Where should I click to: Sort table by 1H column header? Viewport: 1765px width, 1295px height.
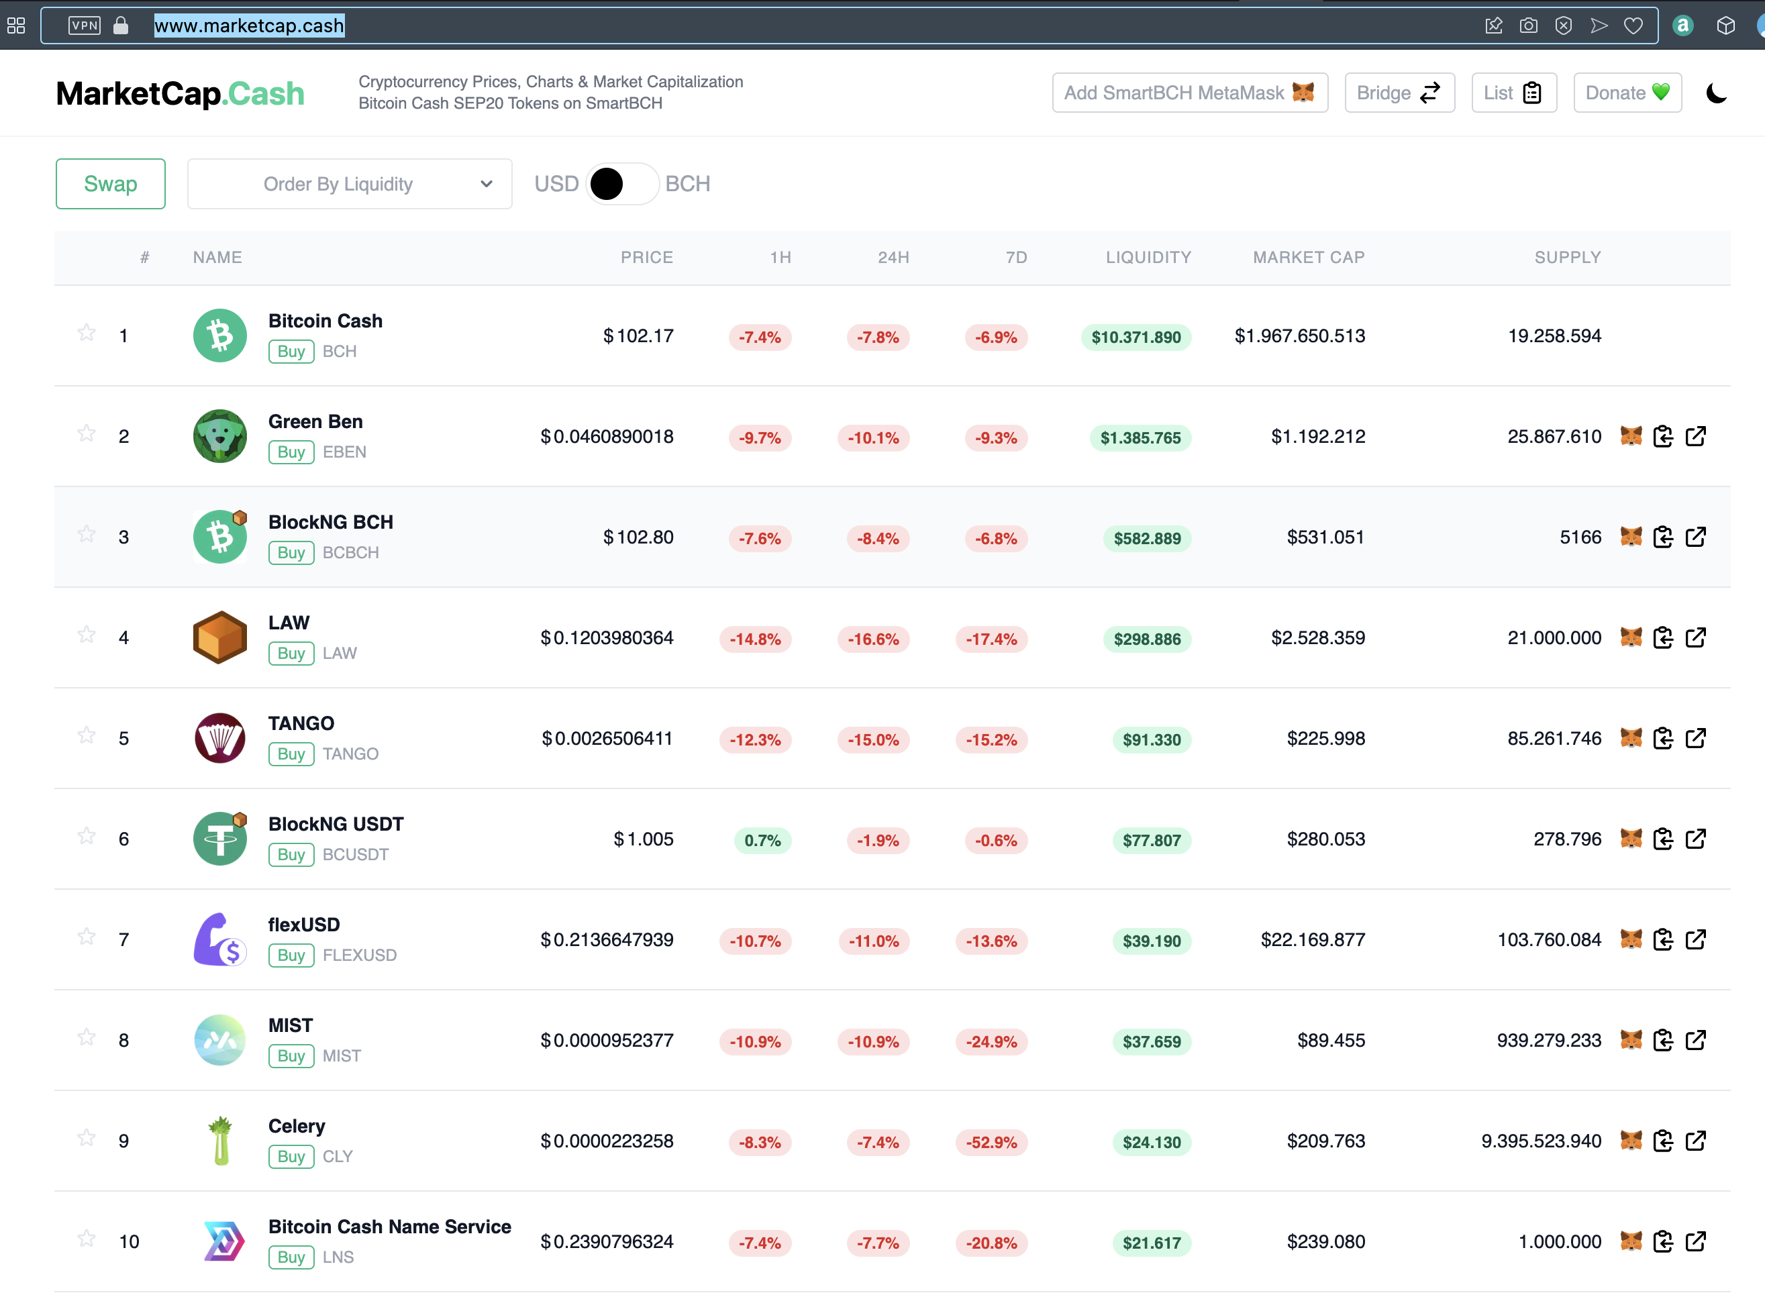780,257
